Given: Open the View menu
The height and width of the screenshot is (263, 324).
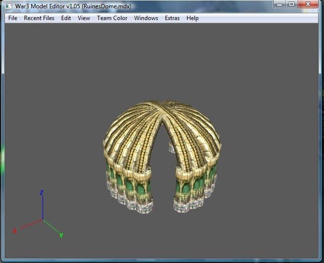Looking at the screenshot, I should click(84, 18).
